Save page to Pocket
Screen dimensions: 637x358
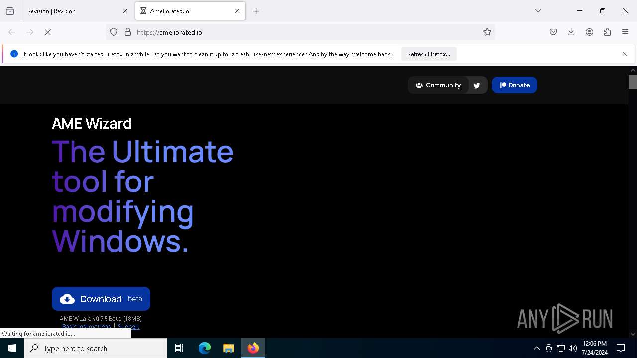[553, 32]
